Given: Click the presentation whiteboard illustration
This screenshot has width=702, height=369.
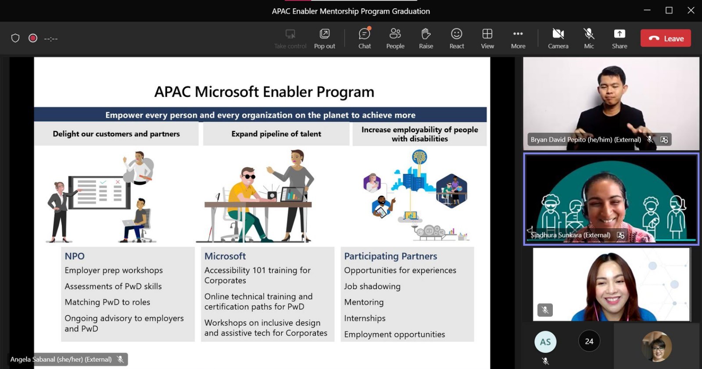Looking at the screenshot, I should (x=102, y=197).
